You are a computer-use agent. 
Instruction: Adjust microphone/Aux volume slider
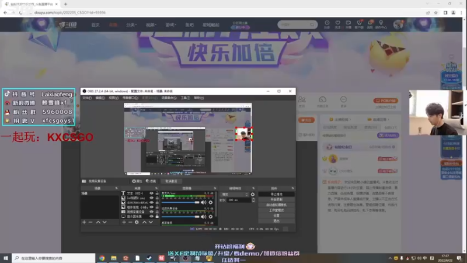pyautogui.click(x=180, y=202)
